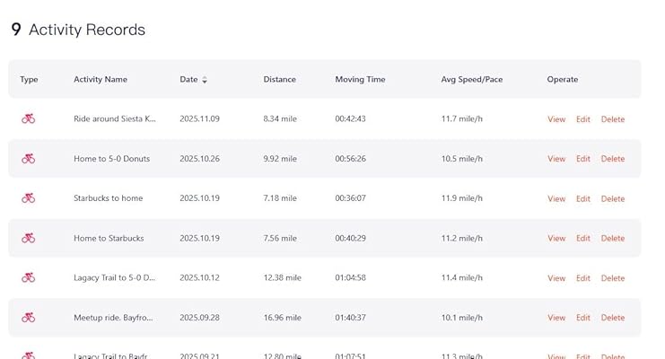Click cycling icon for Starbucks to home row
Image resolution: width=665 pixels, height=359 pixels.
coord(29,198)
